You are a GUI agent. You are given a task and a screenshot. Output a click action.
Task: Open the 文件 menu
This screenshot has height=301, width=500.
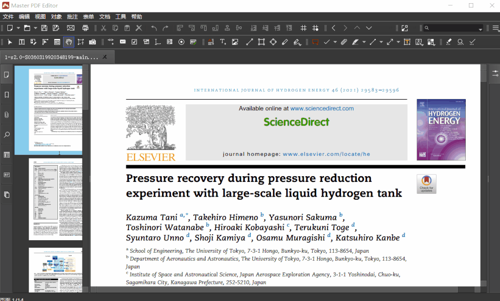pyautogui.click(x=8, y=17)
